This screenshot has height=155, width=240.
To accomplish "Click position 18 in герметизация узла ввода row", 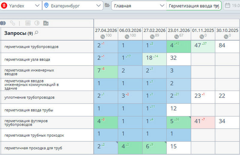I will click(149, 58).
